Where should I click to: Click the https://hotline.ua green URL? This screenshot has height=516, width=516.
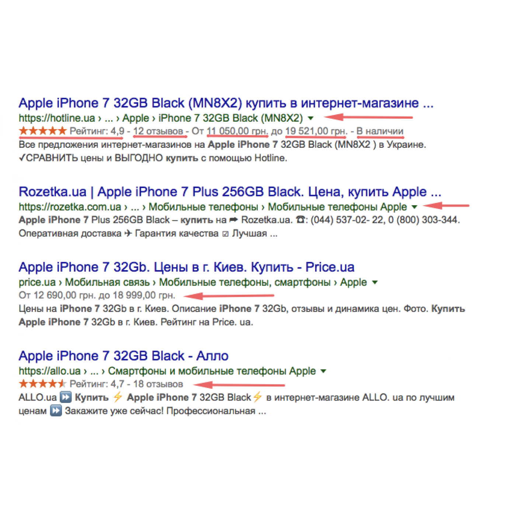[57, 118]
